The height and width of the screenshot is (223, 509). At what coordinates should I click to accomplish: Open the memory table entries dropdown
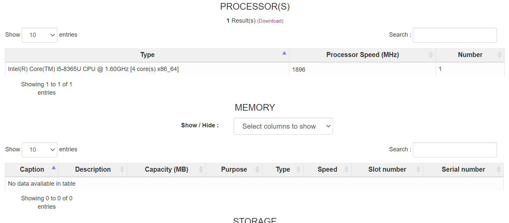[x=39, y=149]
